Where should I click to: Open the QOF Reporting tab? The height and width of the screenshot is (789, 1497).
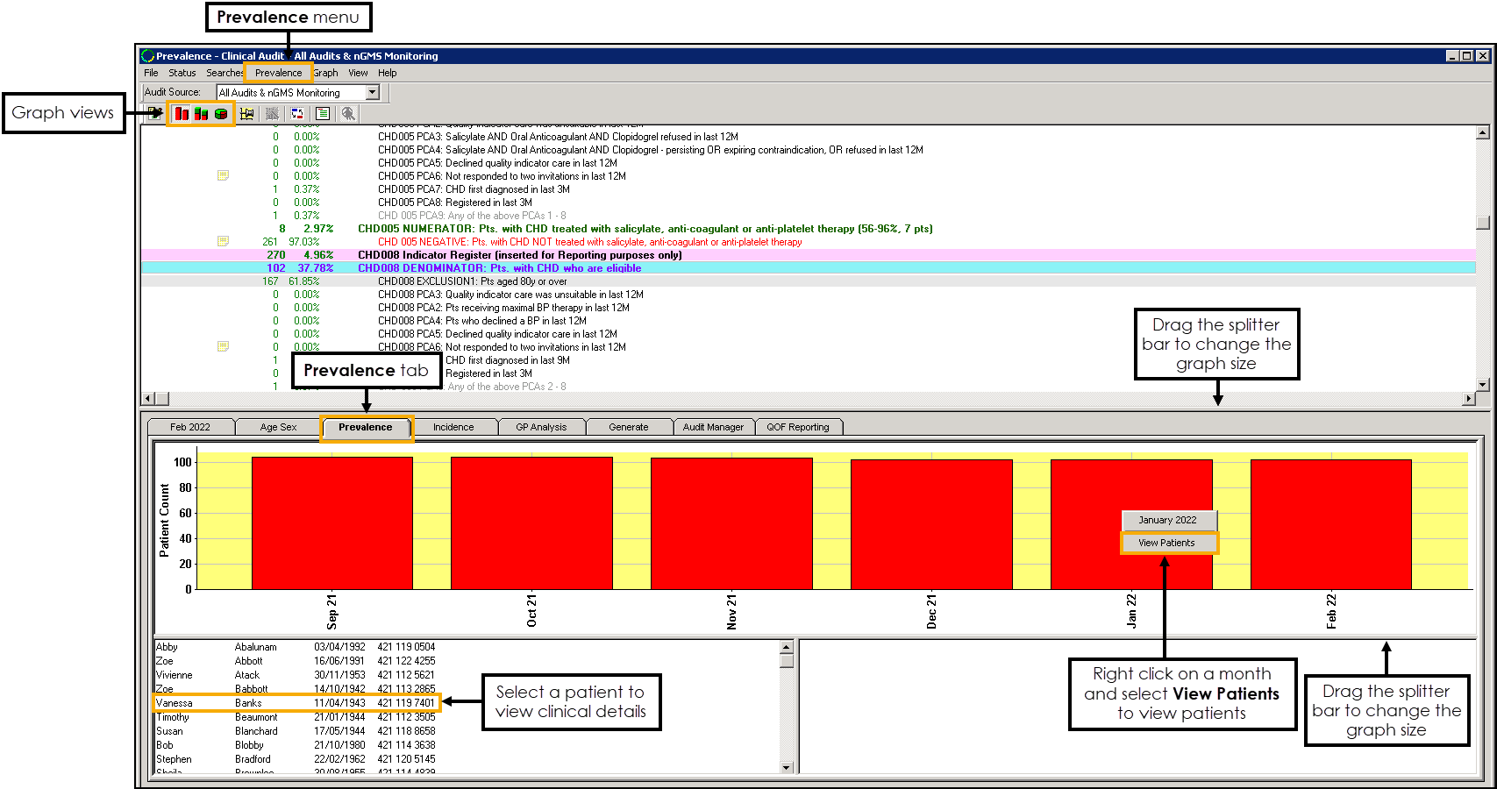[797, 427]
